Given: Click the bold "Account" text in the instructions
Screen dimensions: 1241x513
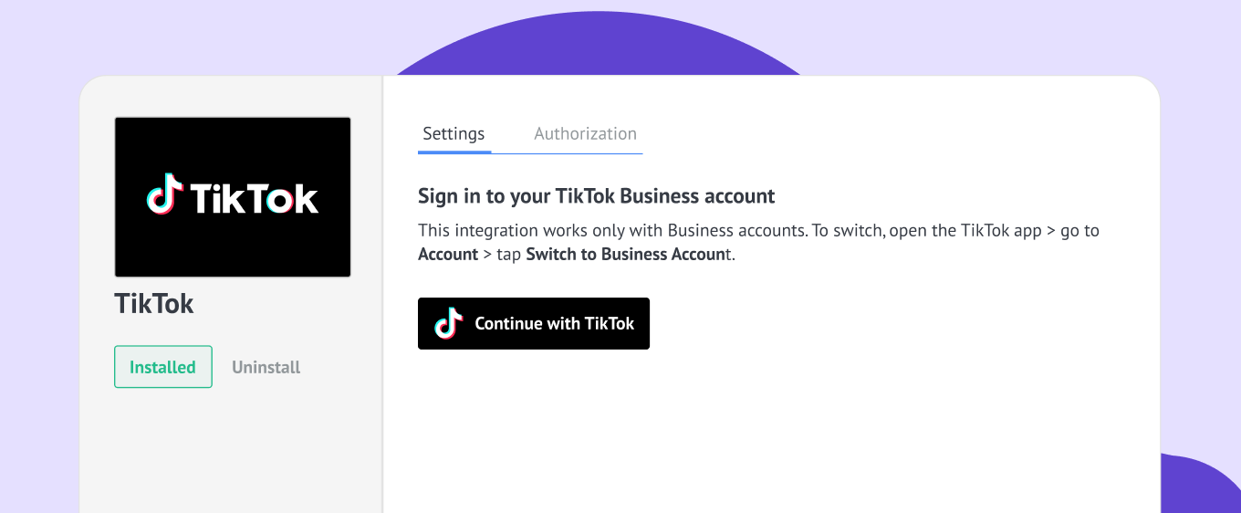Looking at the screenshot, I should click(448, 254).
